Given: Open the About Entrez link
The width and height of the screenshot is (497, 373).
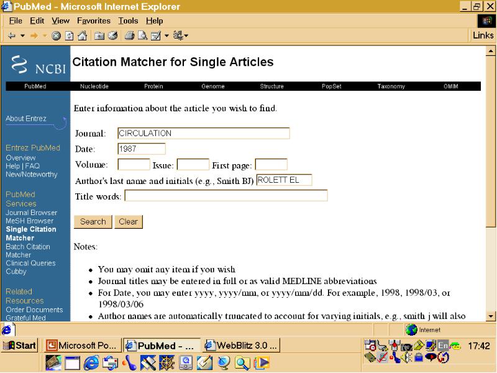Looking at the screenshot, I should [x=26, y=119].
